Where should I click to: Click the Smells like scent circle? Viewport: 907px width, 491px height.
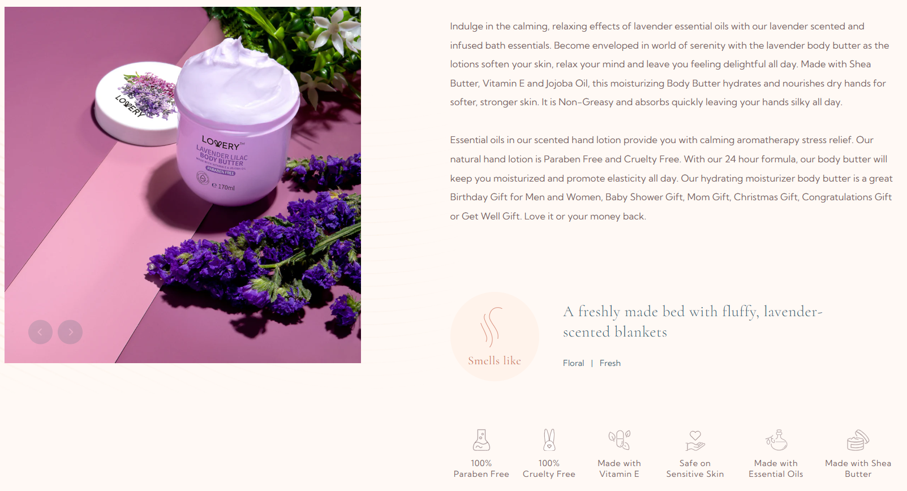point(495,337)
